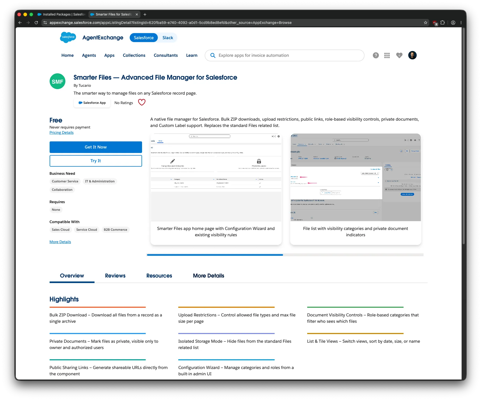Select the More Details tab
This screenshot has height=400, width=481.
(x=208, y=276)
